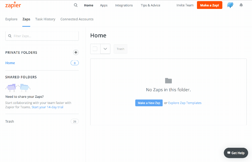Click the orange Make a Zap! button
The height and width of the screenshot is (162, 252).
click(x=210, y=5)
